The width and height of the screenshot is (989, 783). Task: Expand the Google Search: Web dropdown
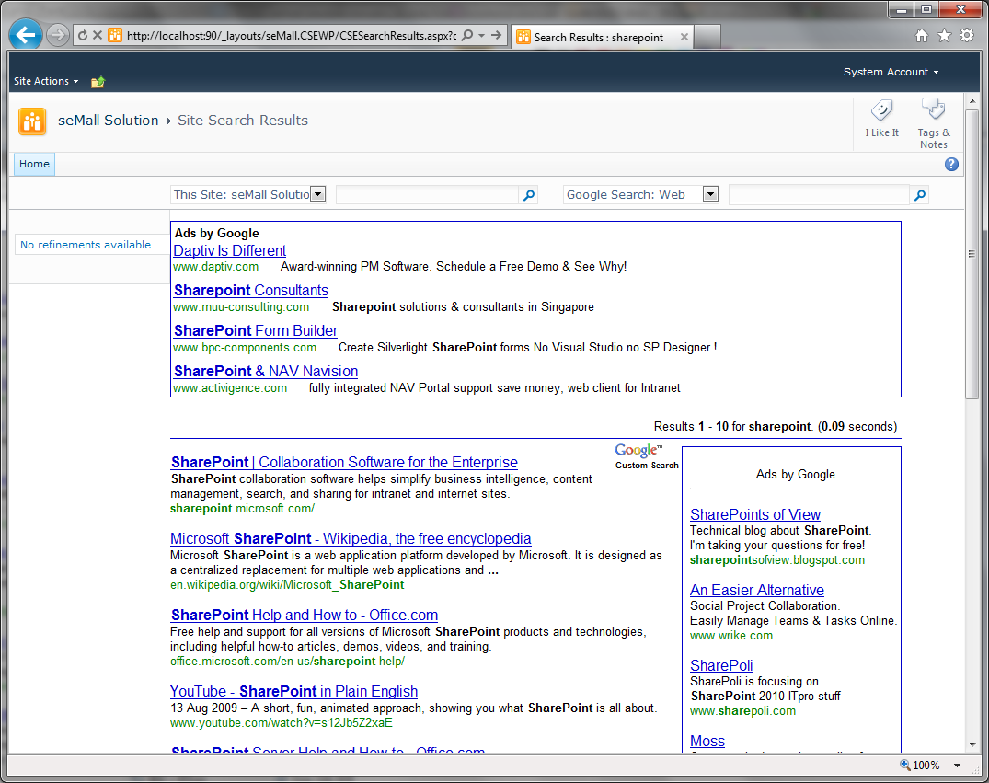coord(710,194)
